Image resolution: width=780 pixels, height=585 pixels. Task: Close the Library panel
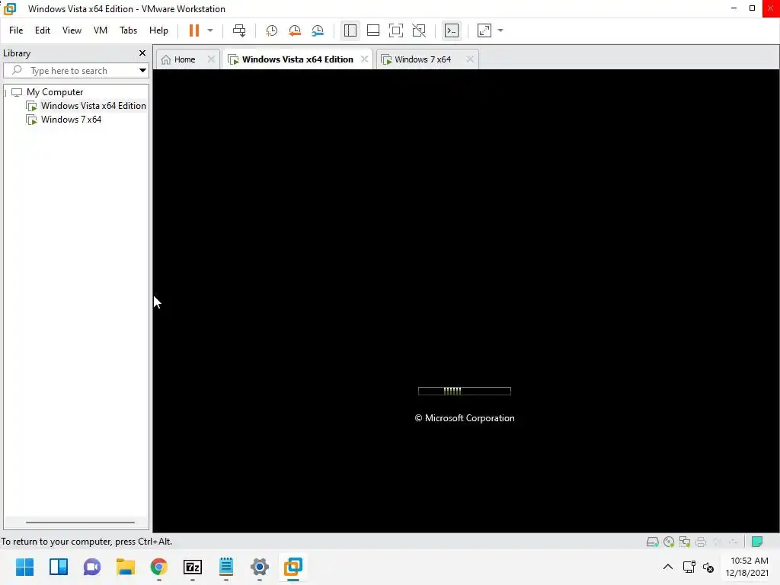[142, 53]
